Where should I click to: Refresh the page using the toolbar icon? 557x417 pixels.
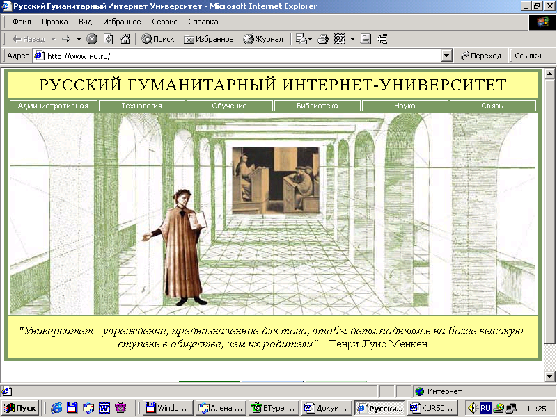pyautogui.click(x=109, y=39)
